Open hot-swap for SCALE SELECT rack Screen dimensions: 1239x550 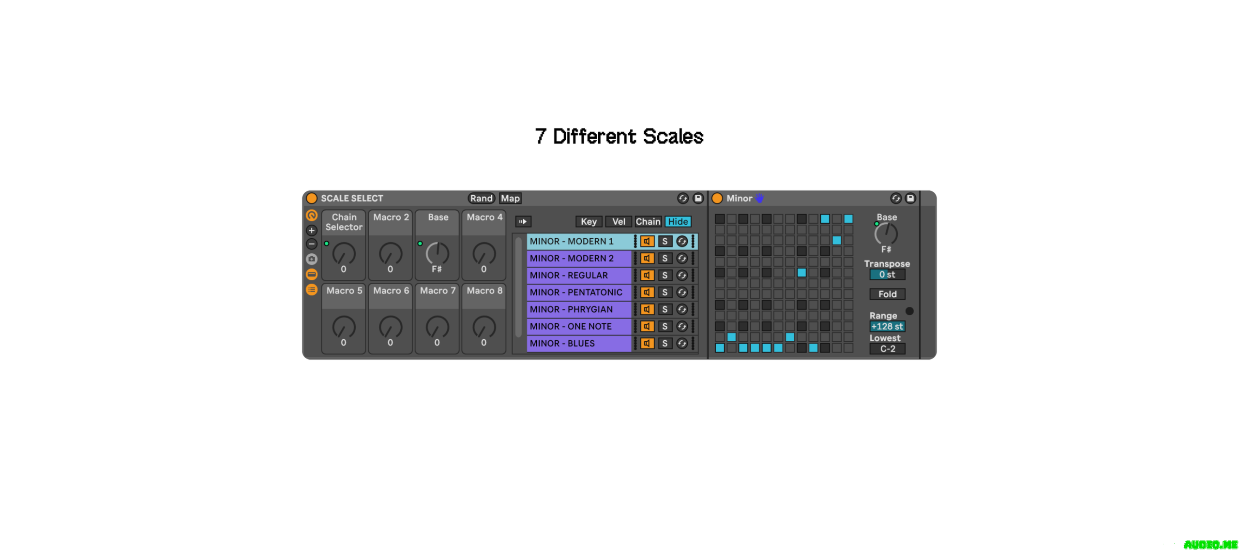682,198
